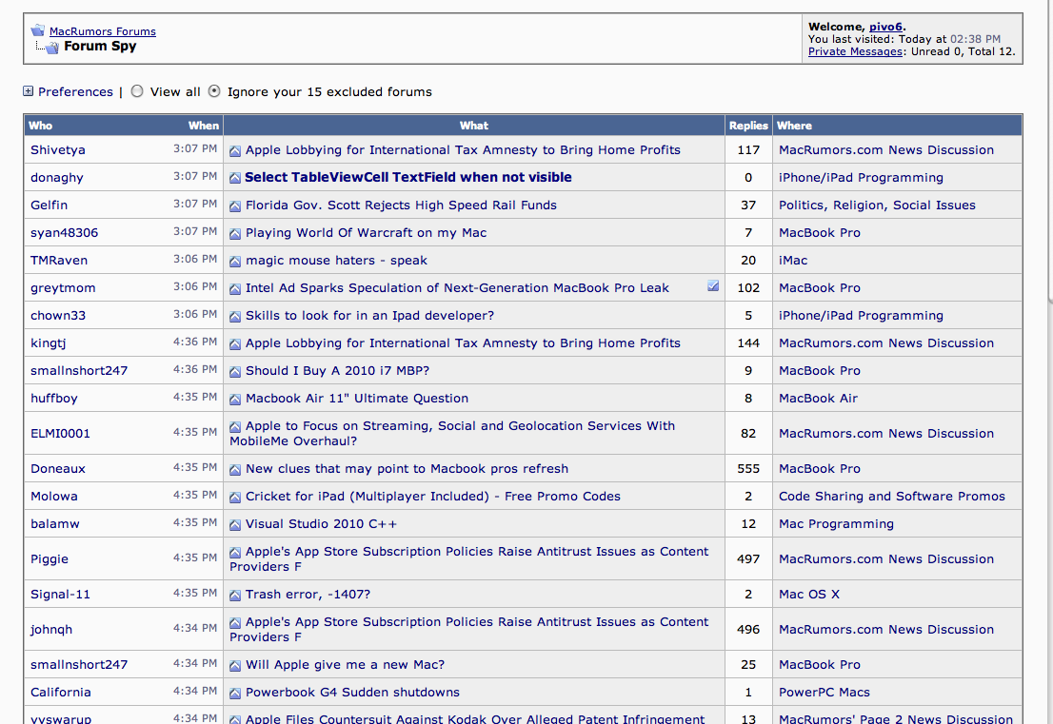Click post icon beside Intel Ad Sparks Speculation

[x=235, y=288]
